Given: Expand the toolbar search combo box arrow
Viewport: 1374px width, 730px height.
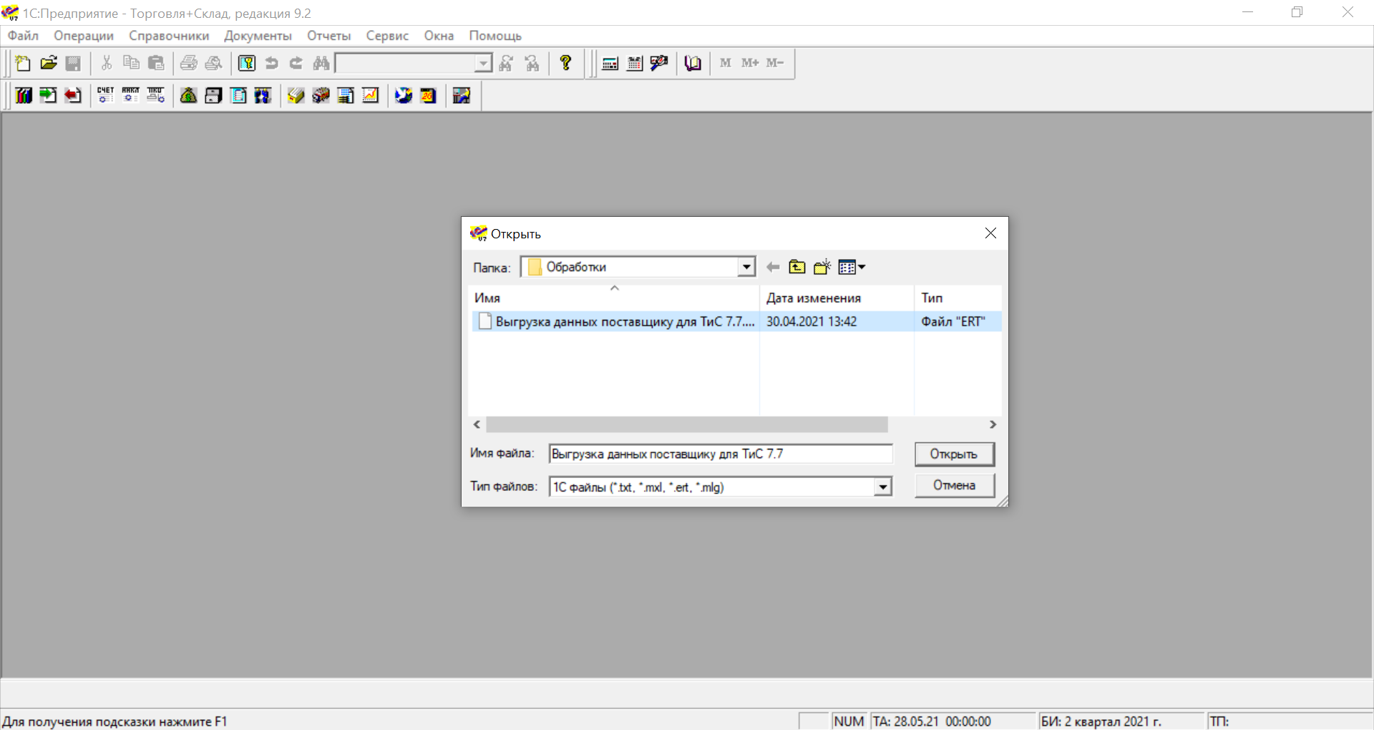Looking at the screenshot, I should (x=484, y=64).
